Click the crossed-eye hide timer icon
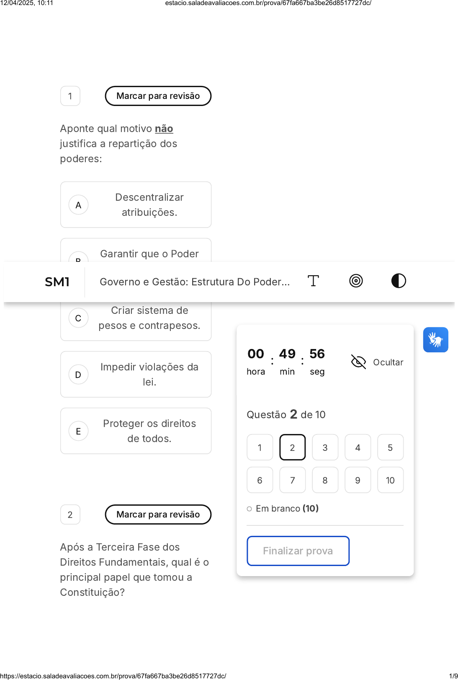Image resolution: width=458 pixels, height=680 pixels. click(x=358, y=362)
